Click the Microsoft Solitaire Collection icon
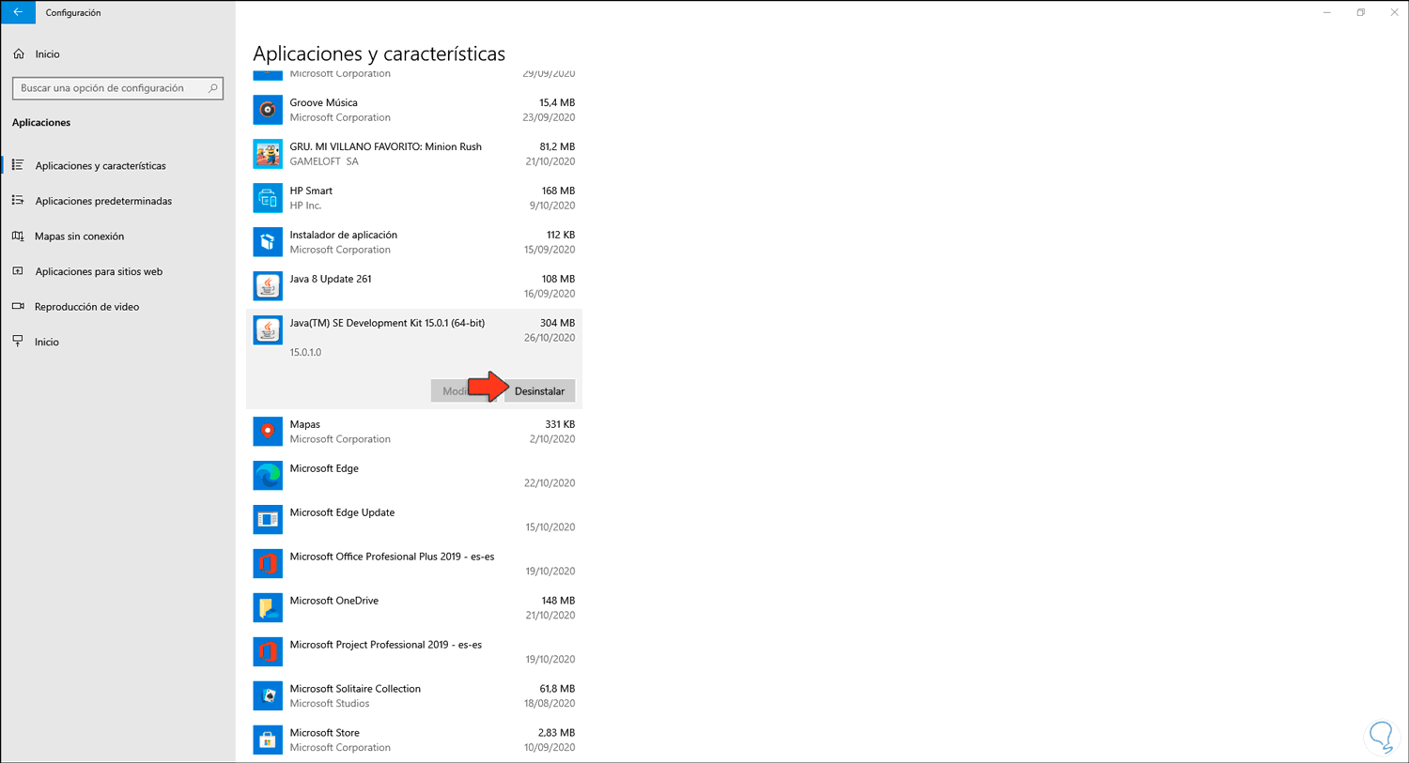The height and width of the screenshot is (763, 1409). pos(268,696)
